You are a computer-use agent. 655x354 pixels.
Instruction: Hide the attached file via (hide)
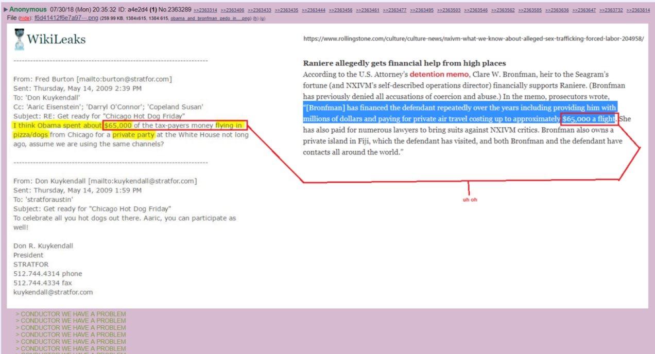point(25,18)
